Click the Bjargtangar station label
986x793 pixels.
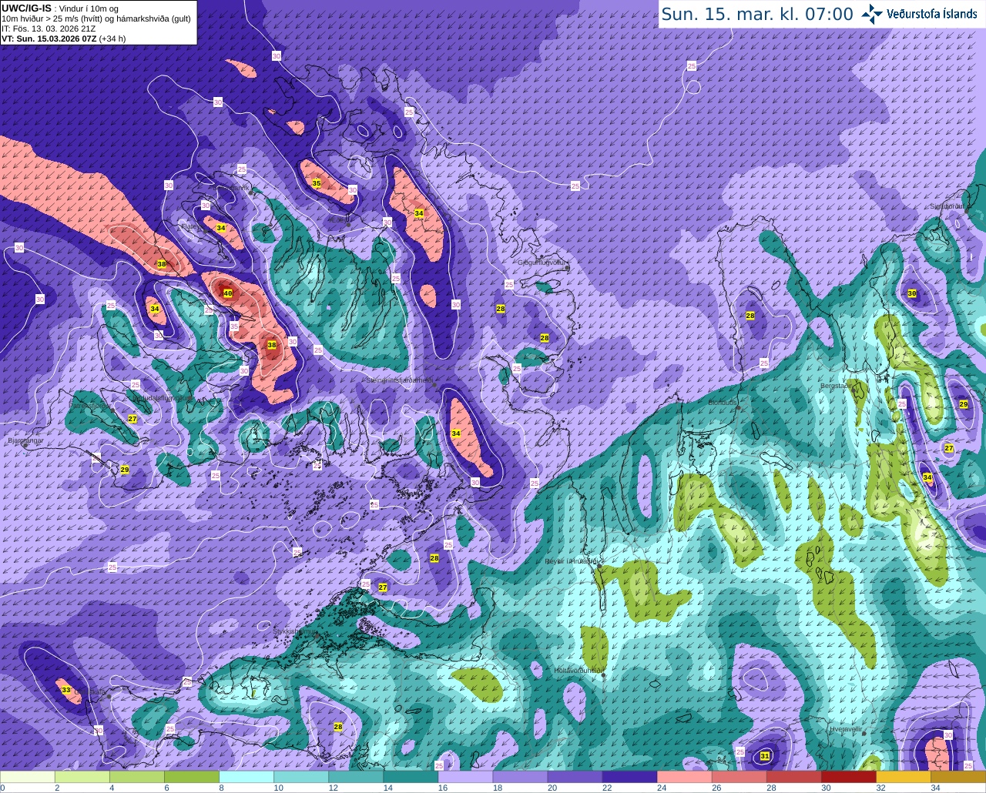click(x=25, y=440)
